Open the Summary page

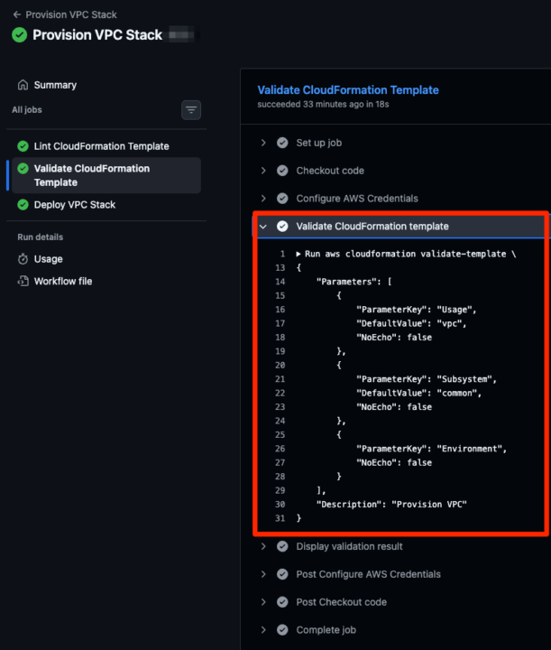pyautogui.click(x=55, y=85)
